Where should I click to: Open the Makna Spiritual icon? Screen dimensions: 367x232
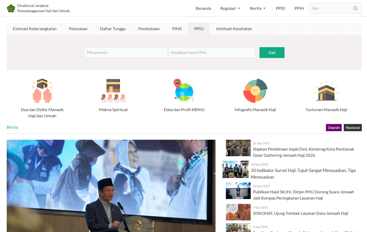[113, 91]
